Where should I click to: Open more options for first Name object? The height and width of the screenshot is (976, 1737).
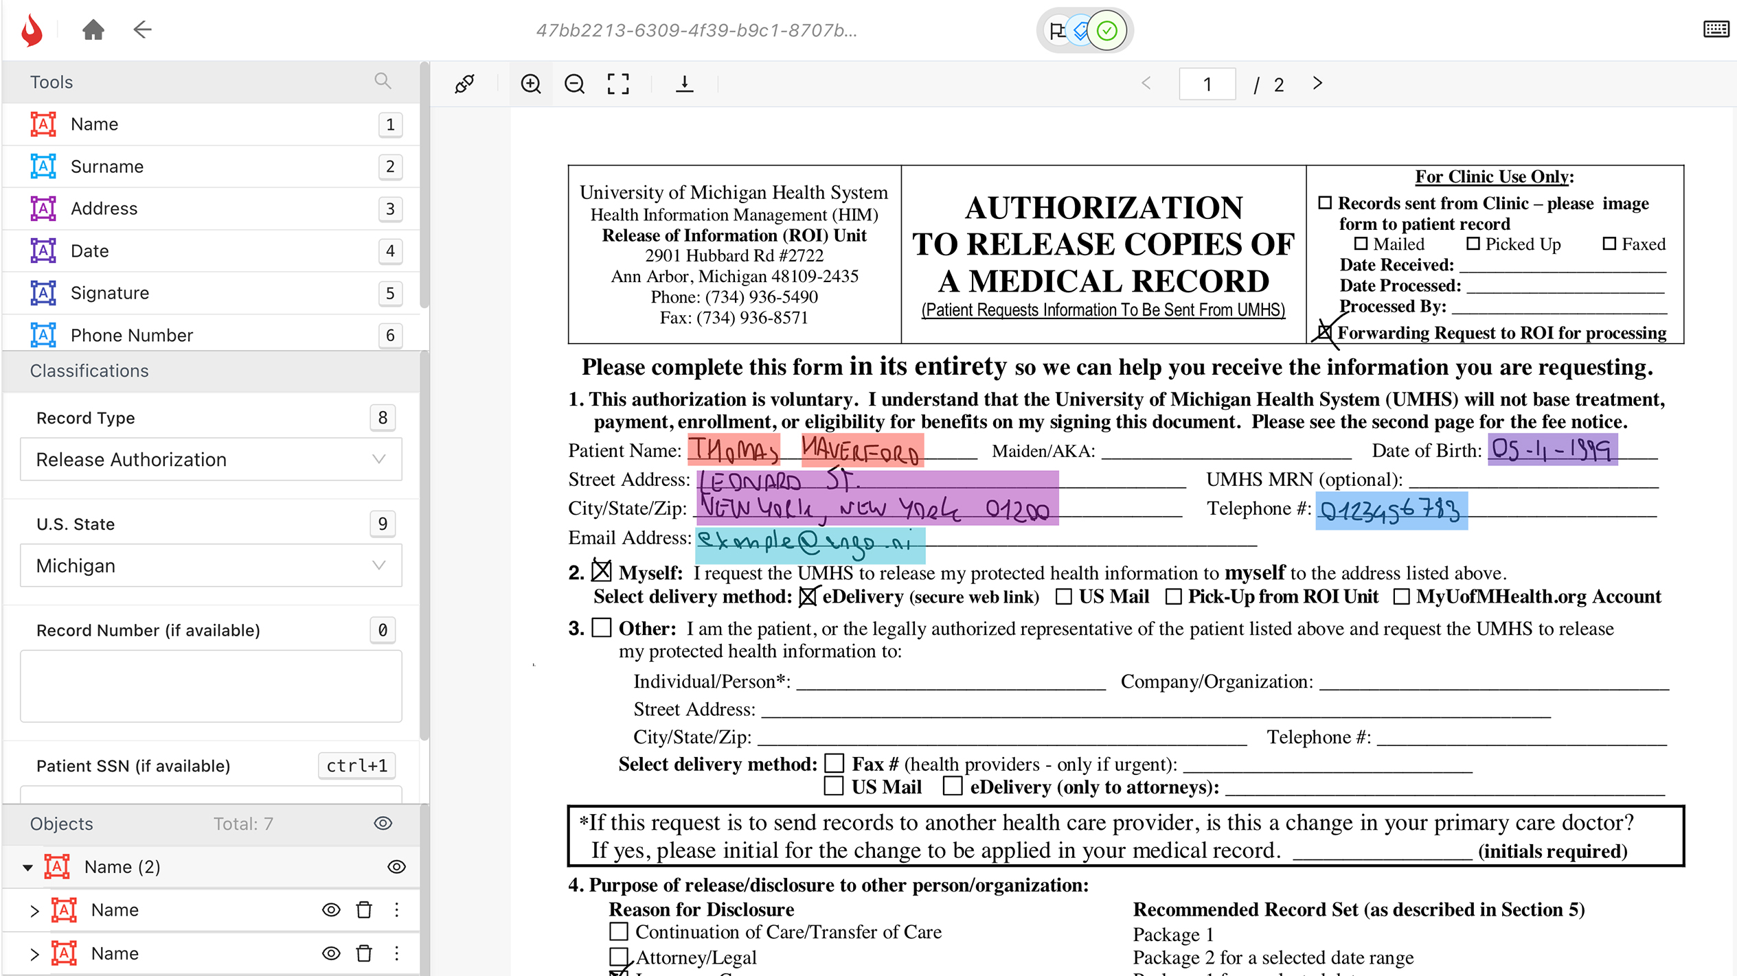(x=396, y=910)
